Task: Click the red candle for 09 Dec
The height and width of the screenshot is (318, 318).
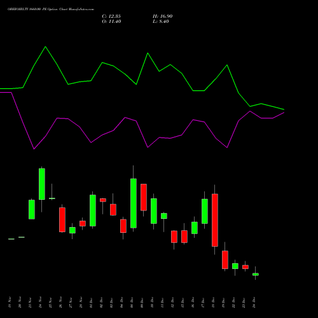Action: tap(144, 197)
